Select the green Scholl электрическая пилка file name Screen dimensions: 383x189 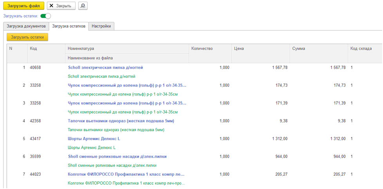(101, 77)
